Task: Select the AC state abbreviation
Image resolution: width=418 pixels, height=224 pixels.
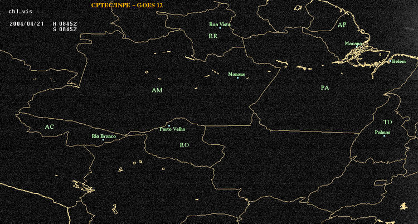Action: tap(49, 126)
